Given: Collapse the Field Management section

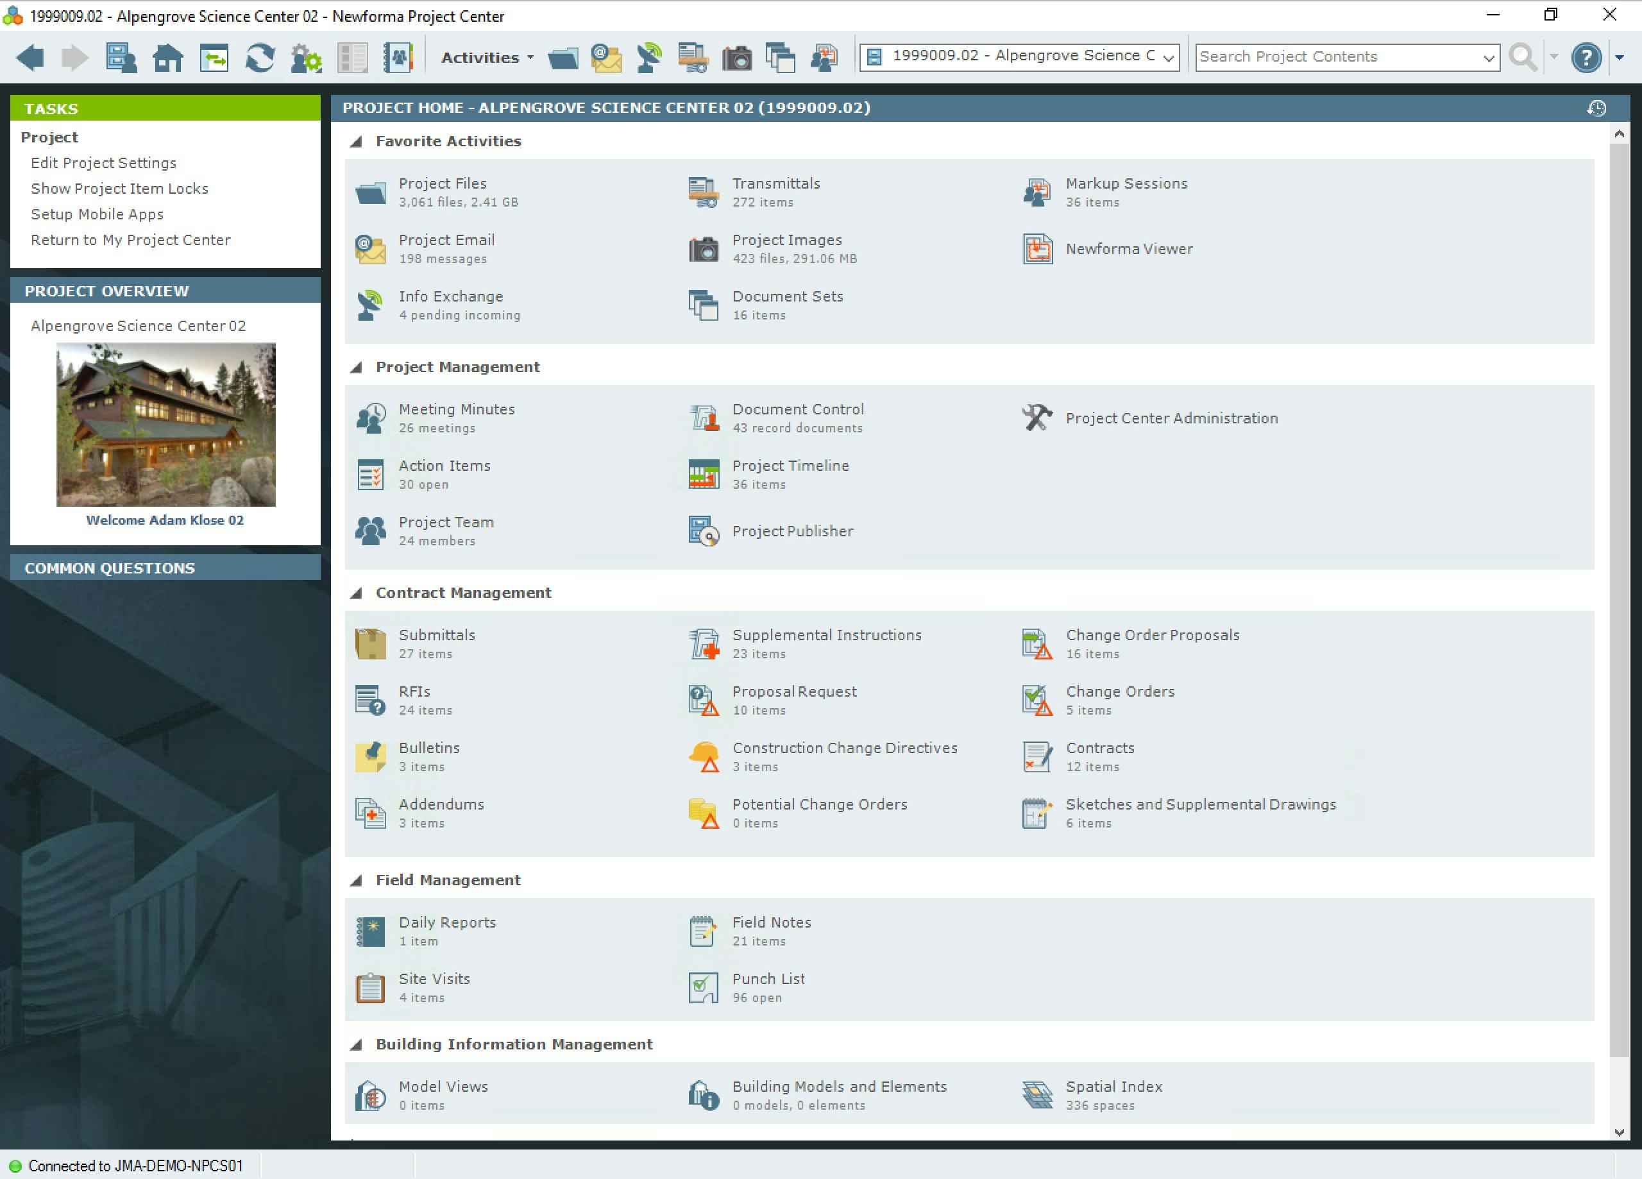Looking at the screenshot, I should pos(356,881).
